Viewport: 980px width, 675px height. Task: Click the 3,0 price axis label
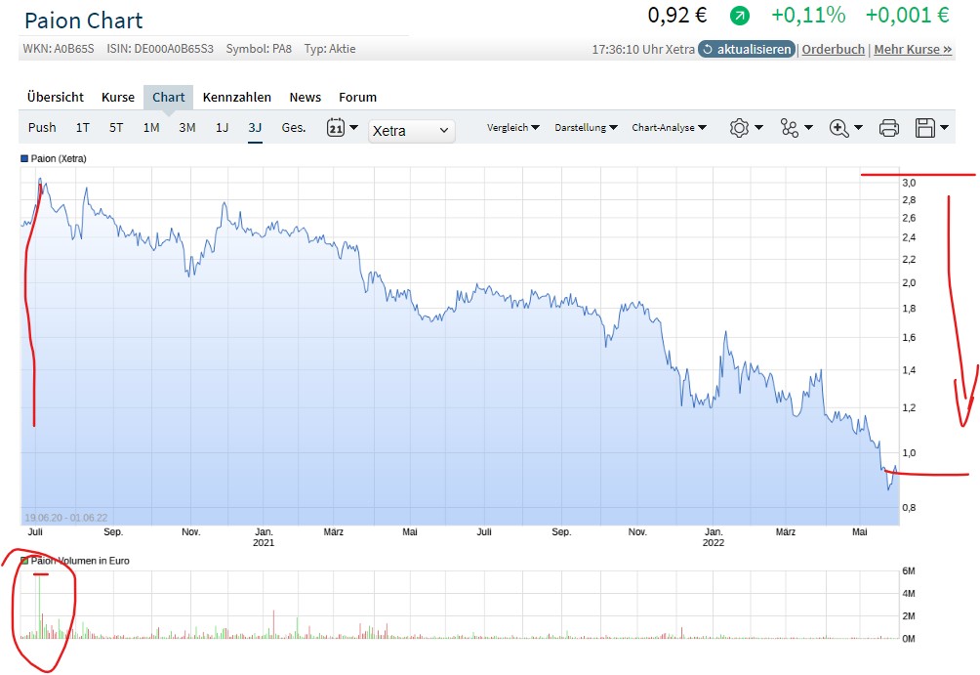pos(909,183)
